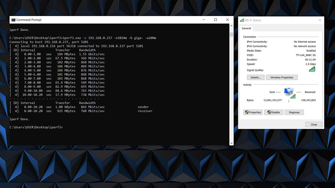Click the iperf3.exe command line text

click(110, 38)
